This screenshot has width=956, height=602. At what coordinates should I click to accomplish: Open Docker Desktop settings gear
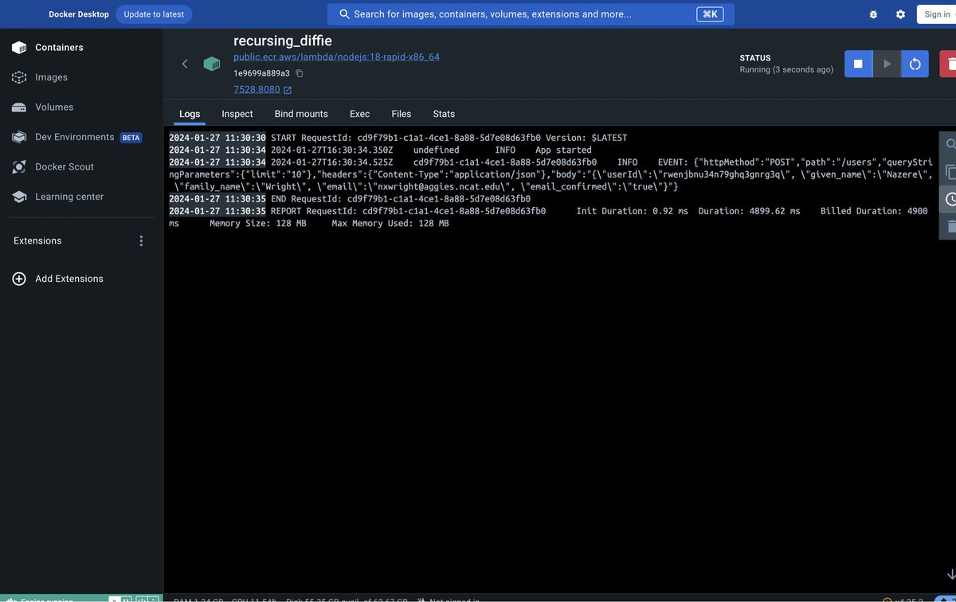tap(900, 14)
